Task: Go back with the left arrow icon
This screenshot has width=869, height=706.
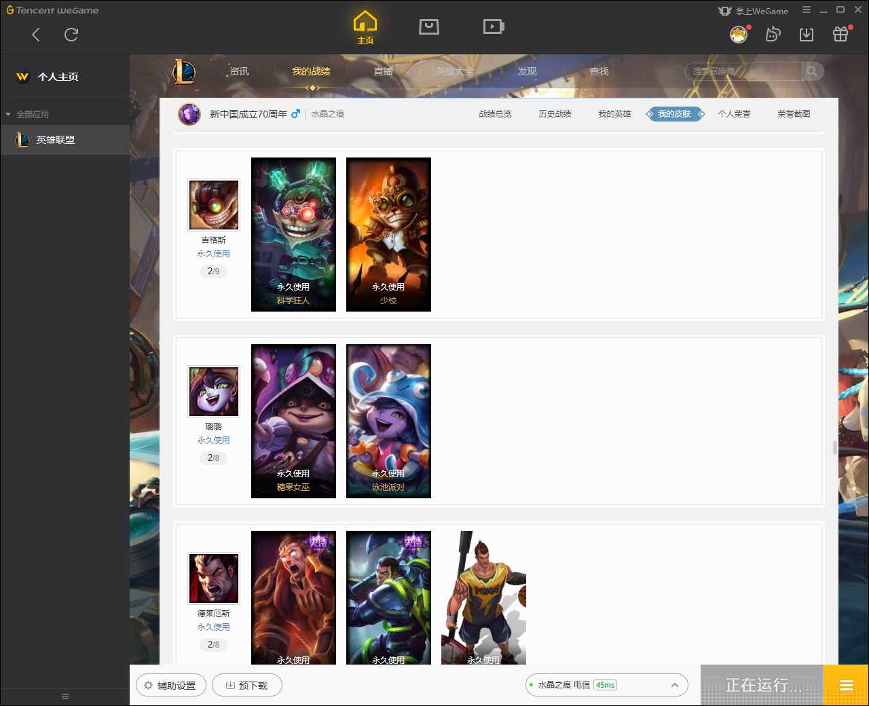Action: (x=36, y=35)
